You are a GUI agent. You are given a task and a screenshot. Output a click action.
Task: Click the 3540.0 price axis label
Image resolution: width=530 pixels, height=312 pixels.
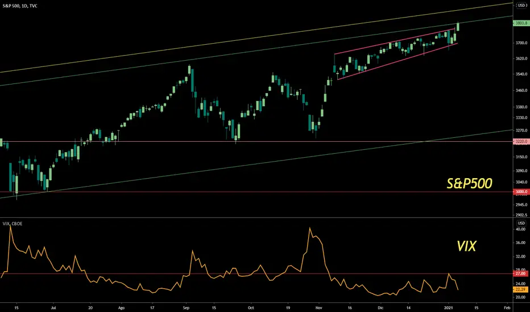(x=521, y=74)
